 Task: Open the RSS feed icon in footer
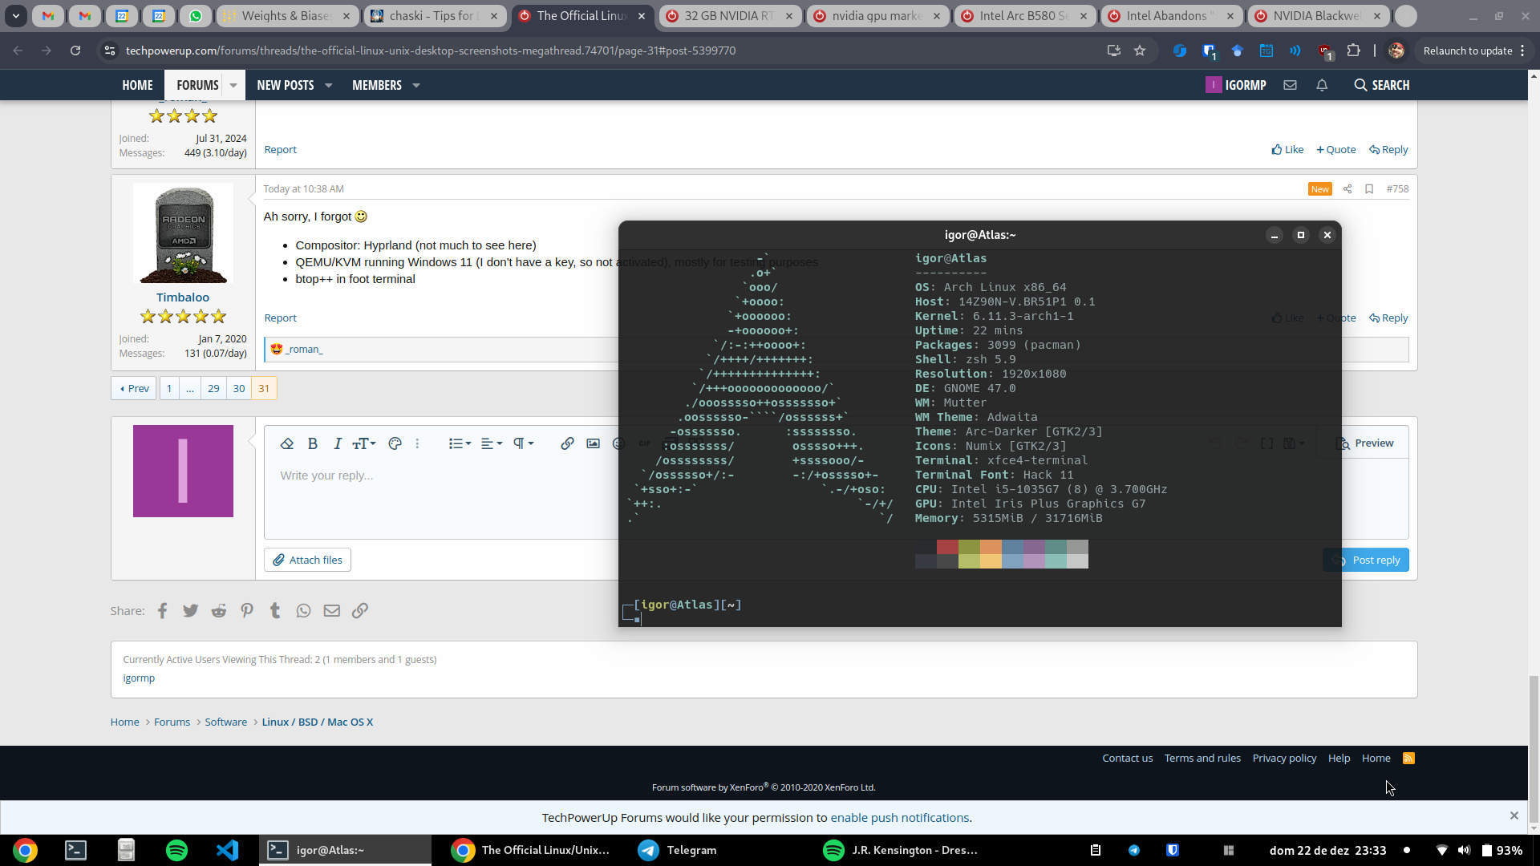[1408, 759]
